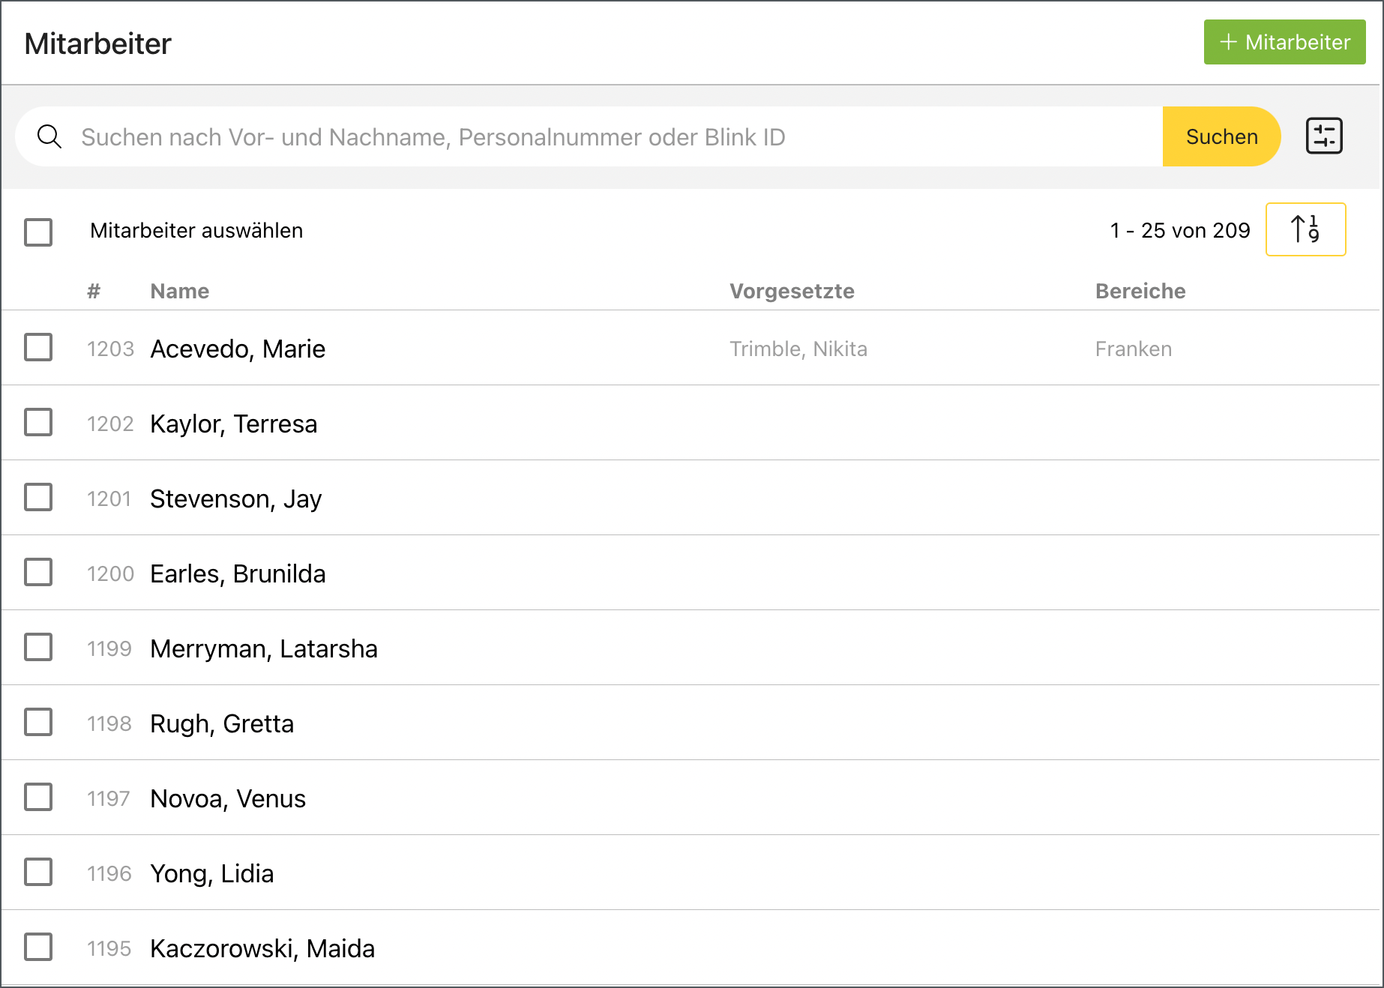The width and height of the screenshot is (1384, 988).
Task: Click the magnifying glass search icon
Action: tap(49, 136)
